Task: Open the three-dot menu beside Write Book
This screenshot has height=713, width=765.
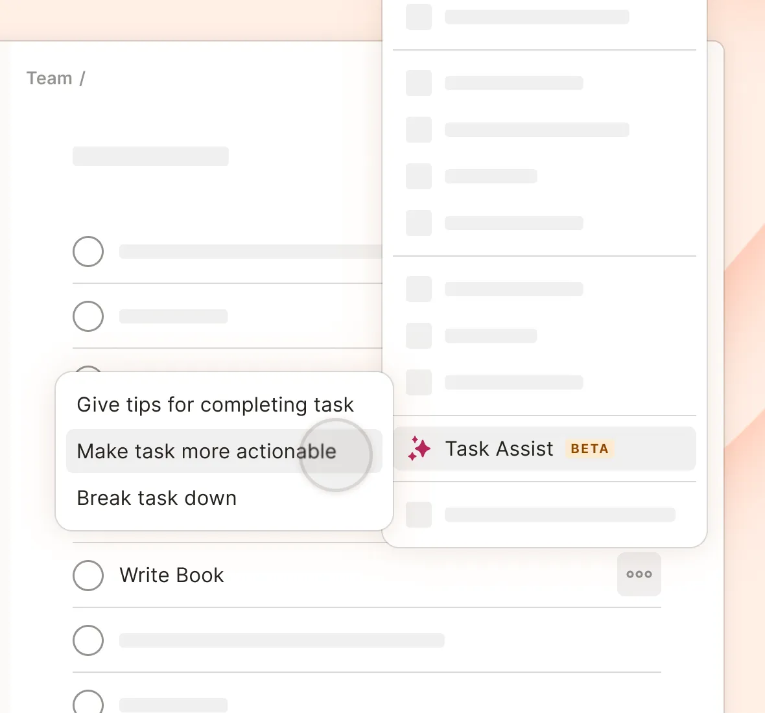Action: click(639, 574)
